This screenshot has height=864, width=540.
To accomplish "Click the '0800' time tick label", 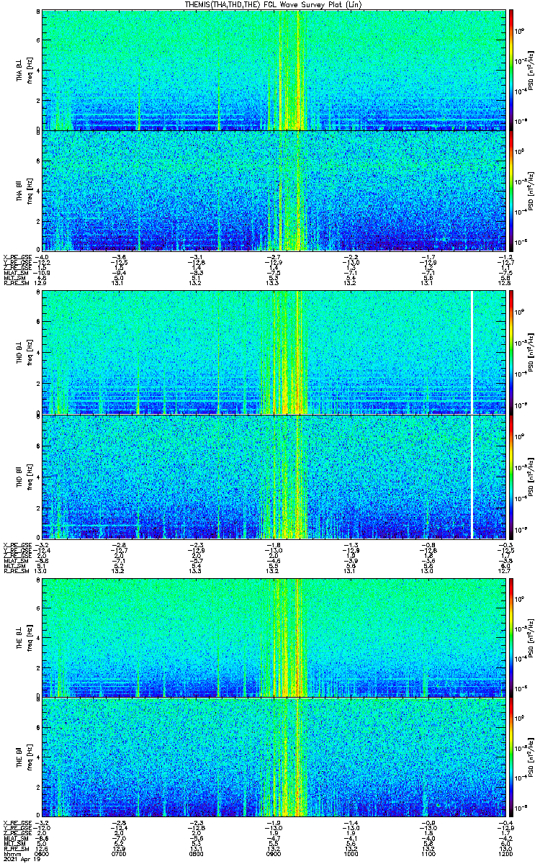I will click(197, 853).
